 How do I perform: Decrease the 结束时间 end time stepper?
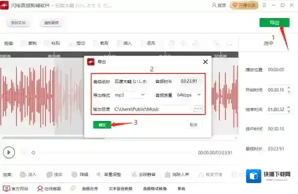(289, 112)
